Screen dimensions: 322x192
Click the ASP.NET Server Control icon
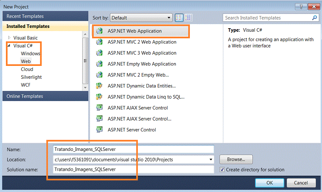pos(99,130)
